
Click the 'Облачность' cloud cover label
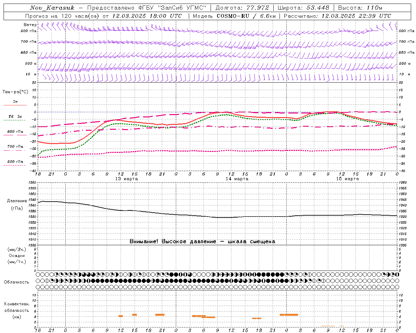[17, 282]
